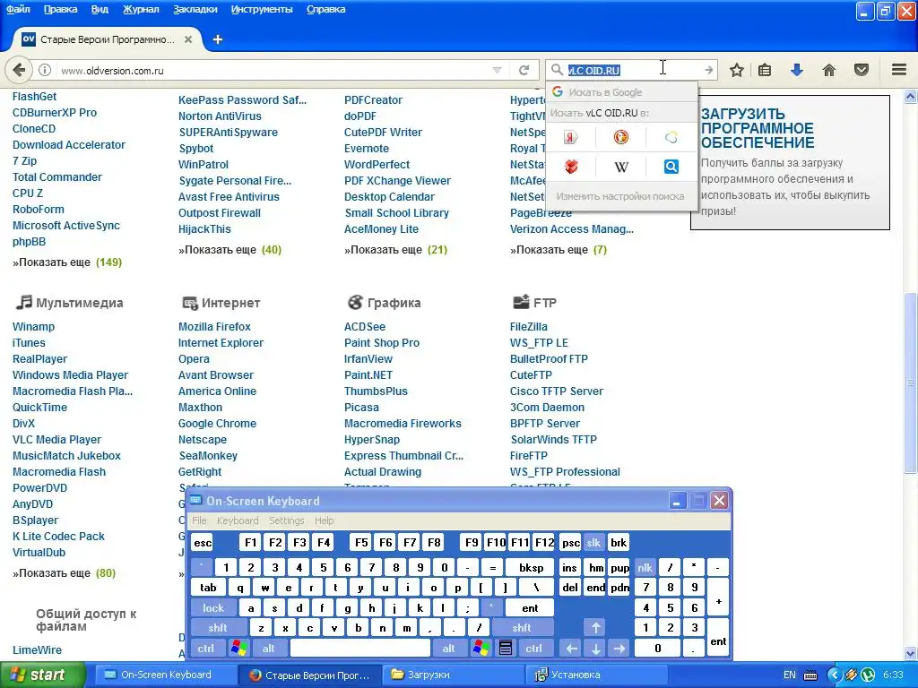Open the Paint Shop Pro link
Image resolution: width=918 pixels, height=688 pixels.
(x=382, y=343)
